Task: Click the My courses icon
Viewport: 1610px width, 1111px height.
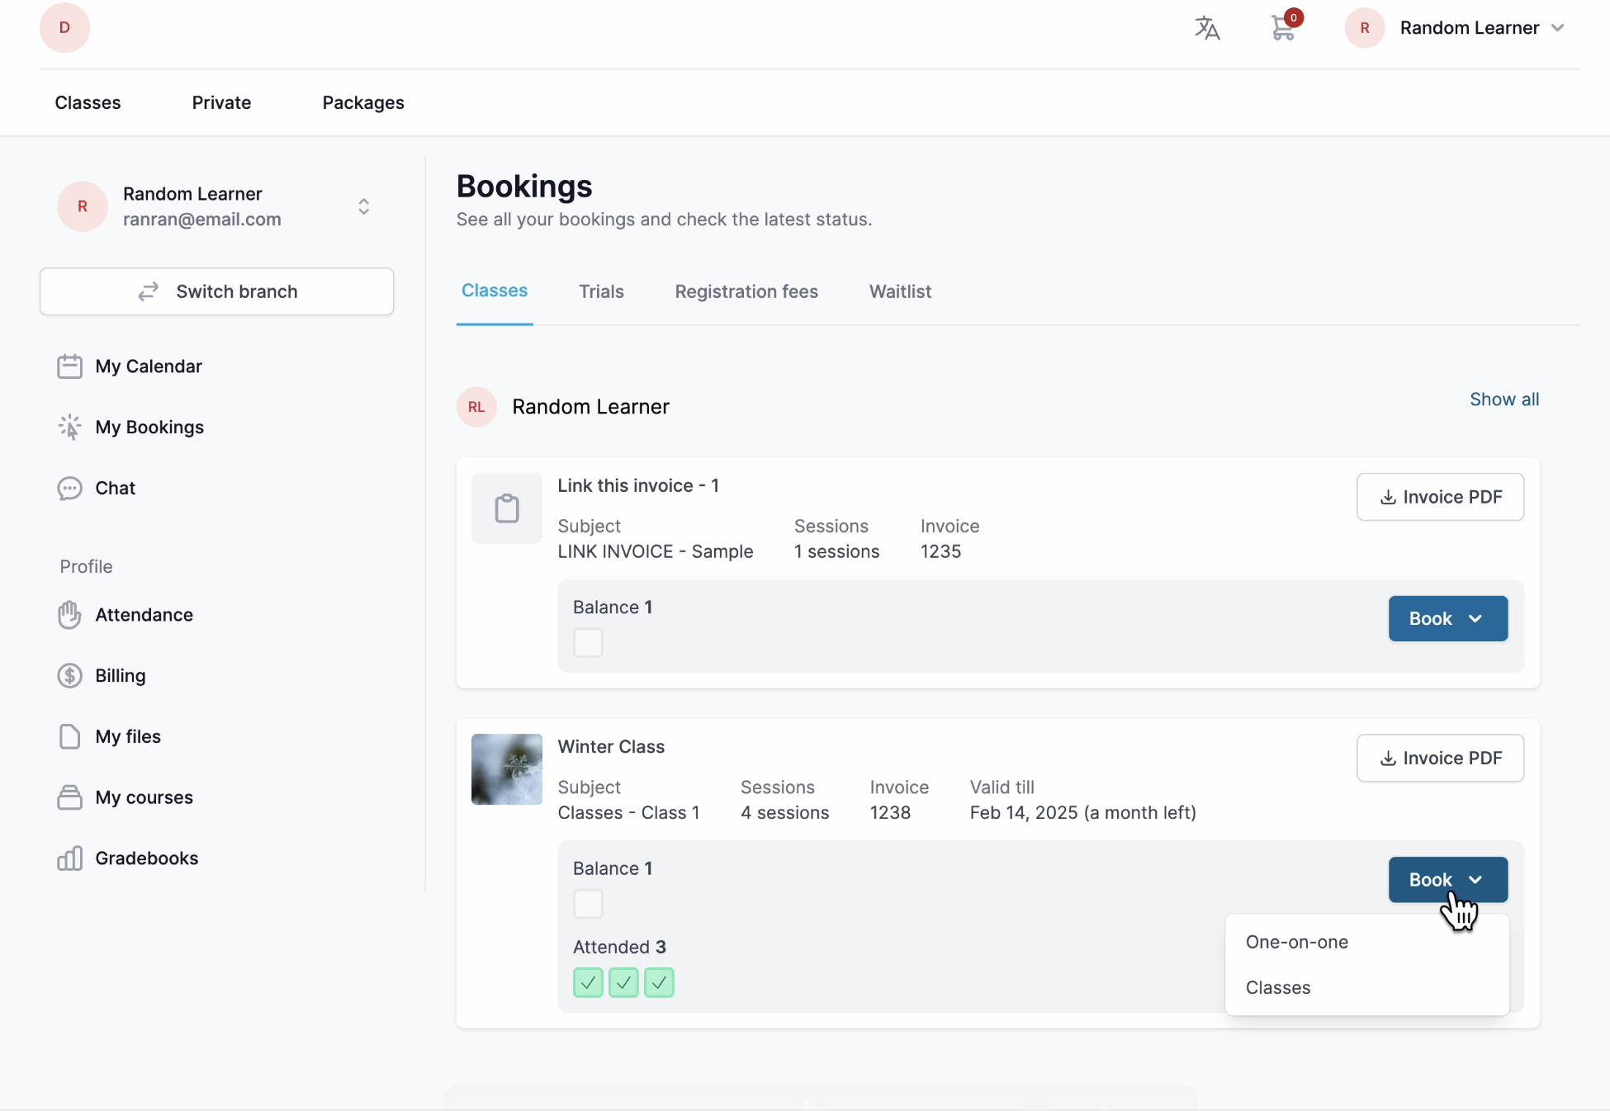Action: (x=69, y=797)
